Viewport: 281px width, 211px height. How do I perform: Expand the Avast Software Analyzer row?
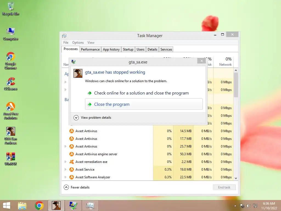point(65,177)
